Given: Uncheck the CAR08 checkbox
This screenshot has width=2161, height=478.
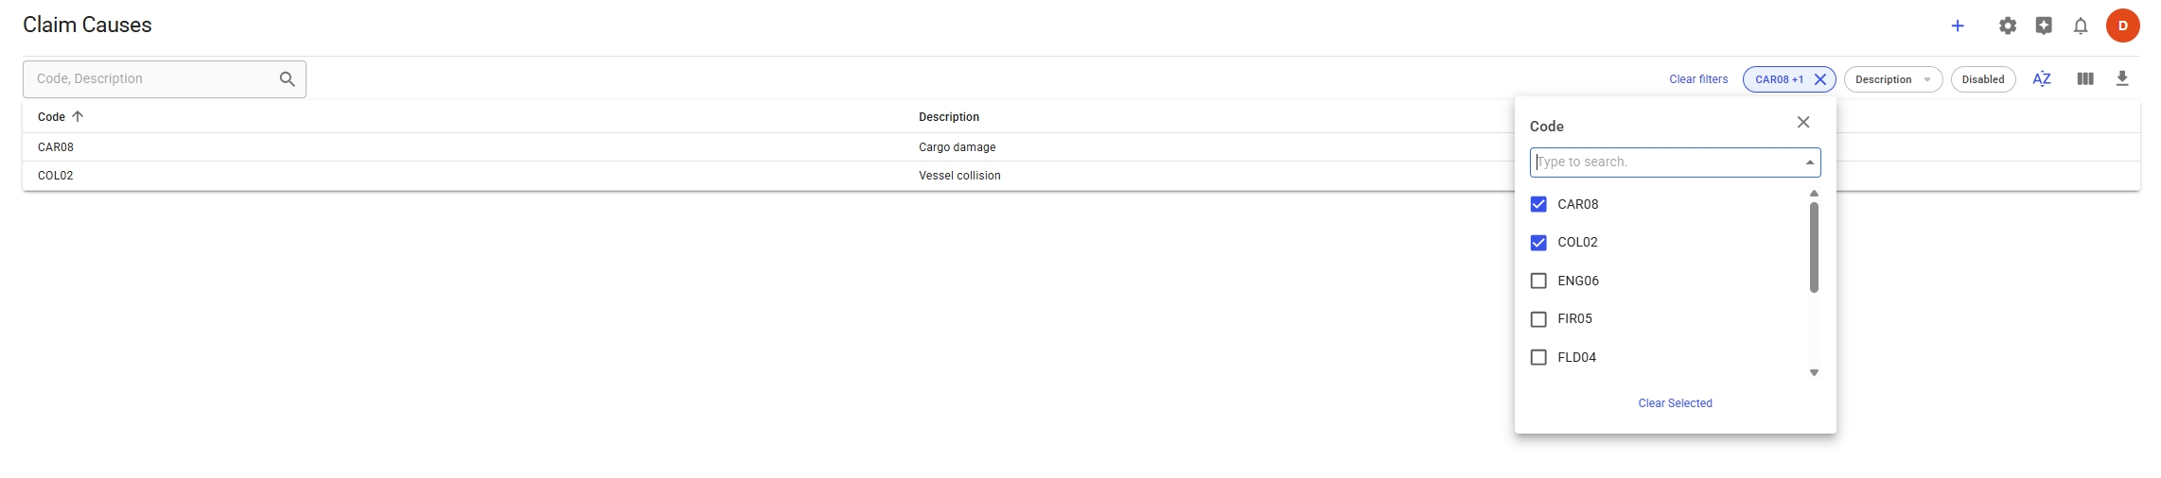Looking at the screenshot, I should click(1538, 204).
